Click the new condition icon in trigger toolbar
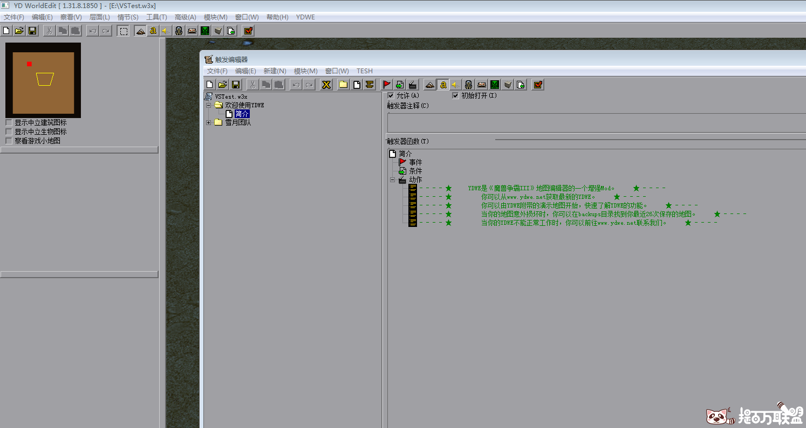The width and height of the screenshot is (806, 428). pos(400,85)
